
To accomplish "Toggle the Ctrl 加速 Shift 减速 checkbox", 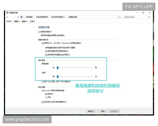I will (42, 82).
